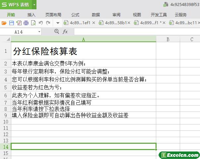Select row 5 header
Screen dimensions: 200x159
point(6,87)
